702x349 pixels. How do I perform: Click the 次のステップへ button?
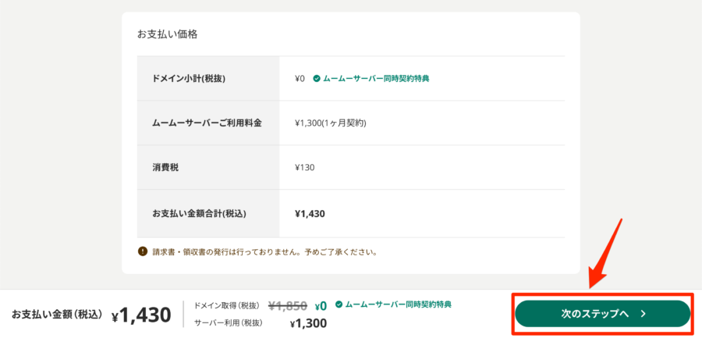click(x=603, y=314)
